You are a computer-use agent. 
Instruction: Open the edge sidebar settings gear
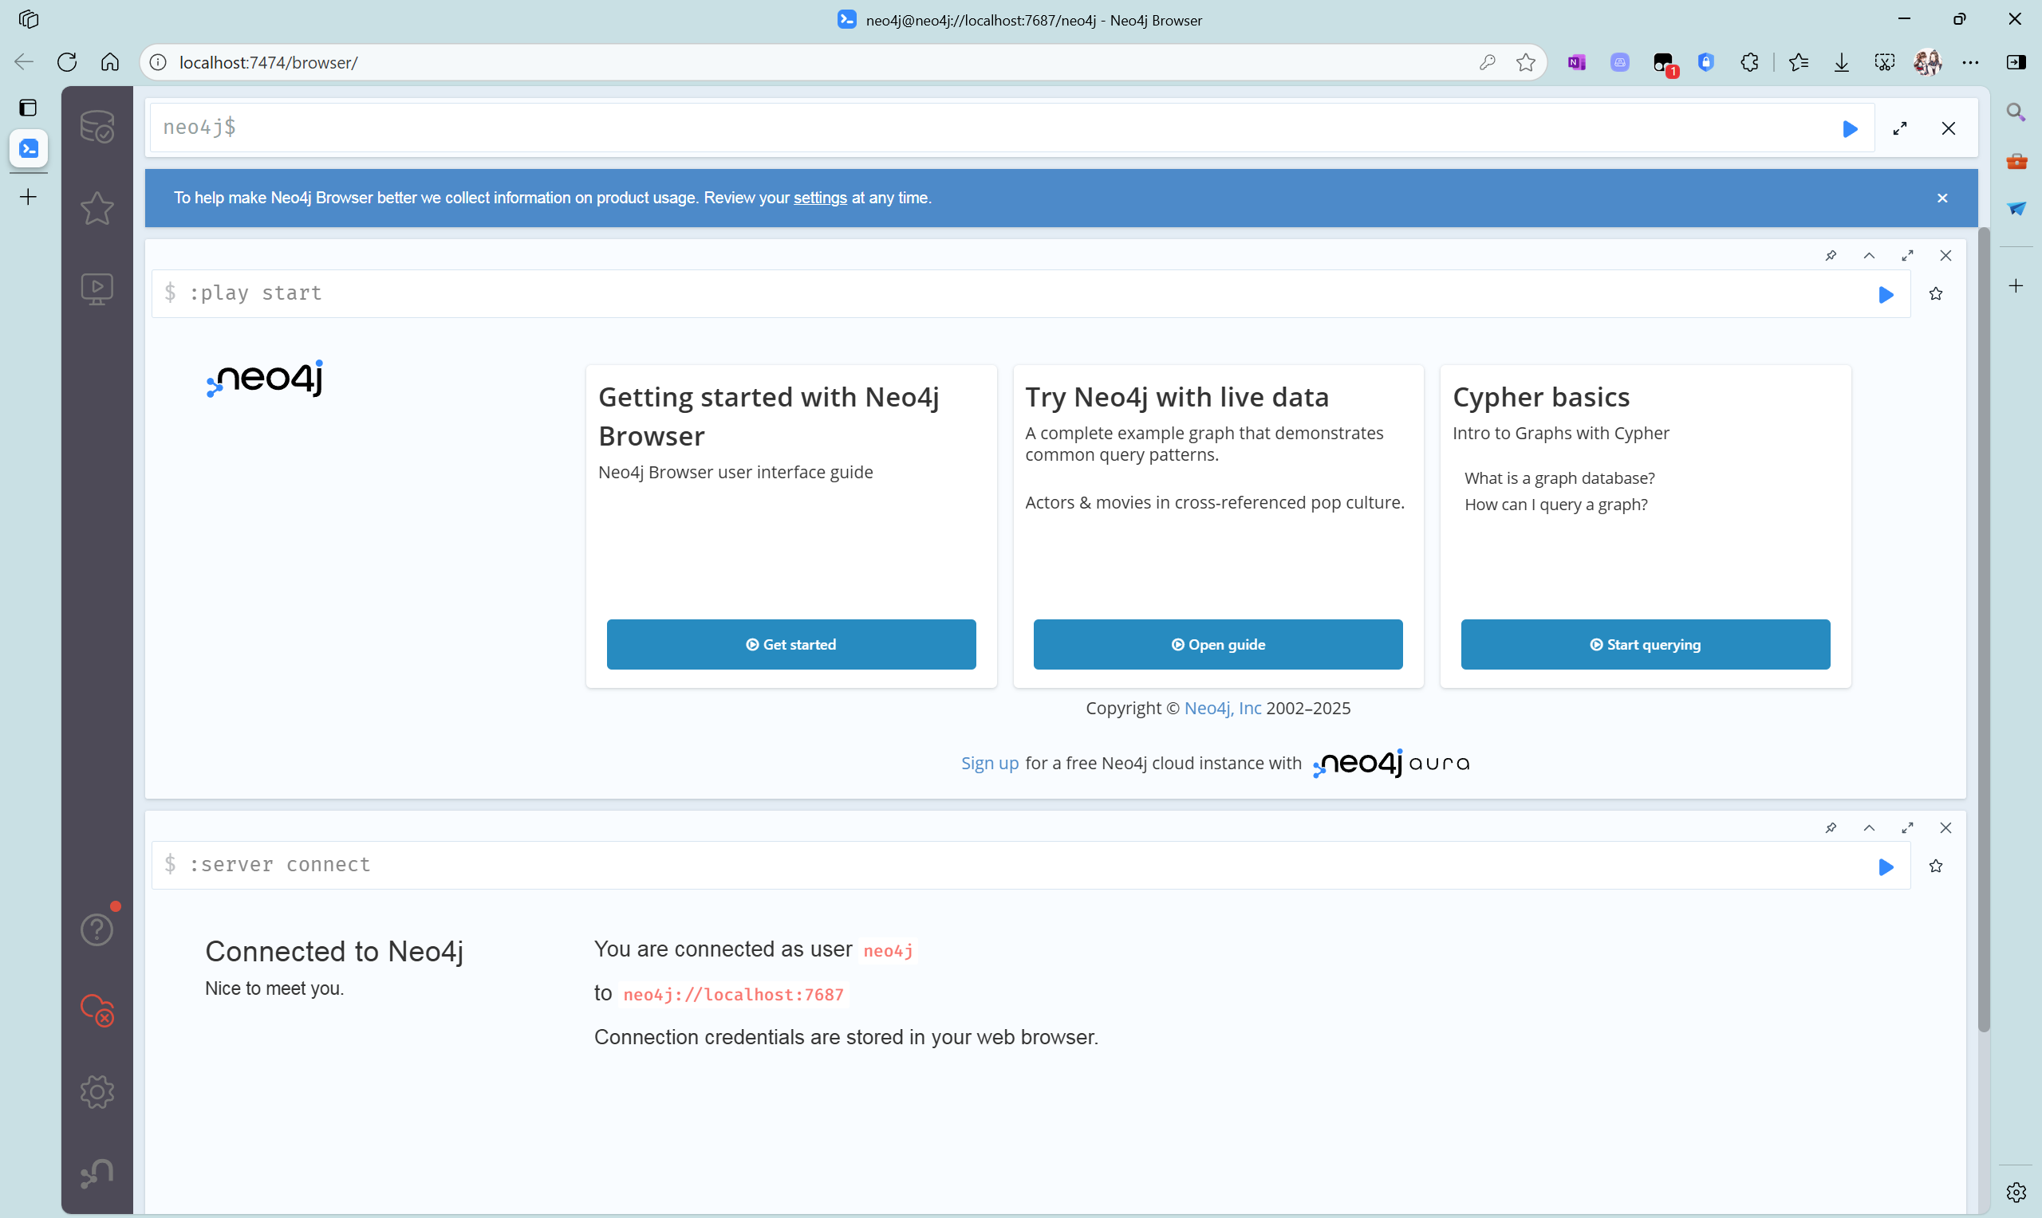2016,1192
